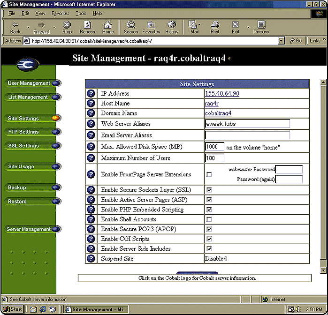Click the 155.40.64.90 IP address link
The height and width of the screenshot is (315, 328).
point(222,93)
